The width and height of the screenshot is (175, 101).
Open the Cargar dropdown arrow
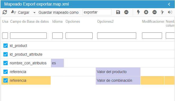click(x=35, y=13)
